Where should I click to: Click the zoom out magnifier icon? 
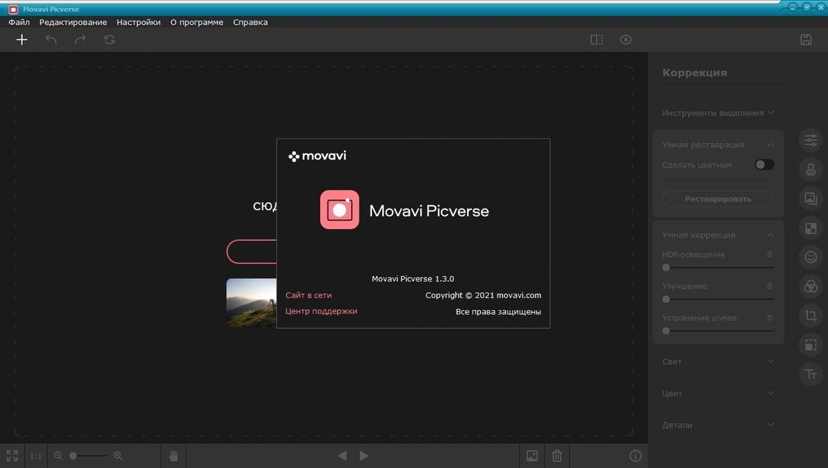tap(58, 456)
